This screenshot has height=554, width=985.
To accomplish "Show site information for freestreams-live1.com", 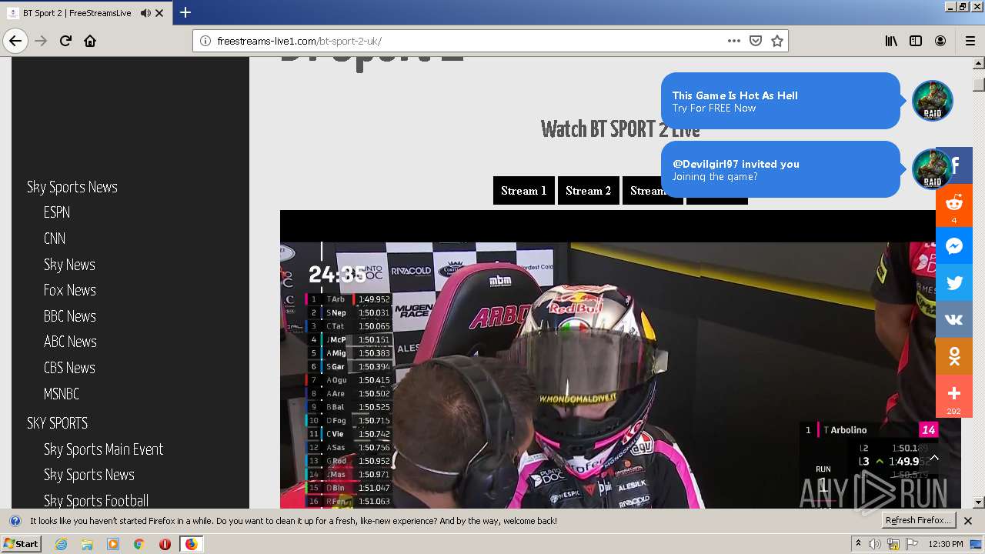I will pyautogui.click(x=205, y=41).
